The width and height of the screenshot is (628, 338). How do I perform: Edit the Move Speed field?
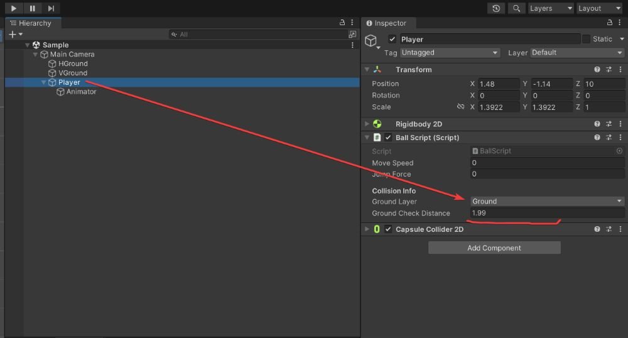pyautogui.click(x=548, y=163)
